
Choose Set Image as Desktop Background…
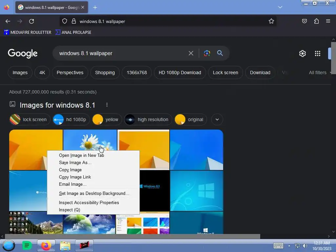[93, 194]
